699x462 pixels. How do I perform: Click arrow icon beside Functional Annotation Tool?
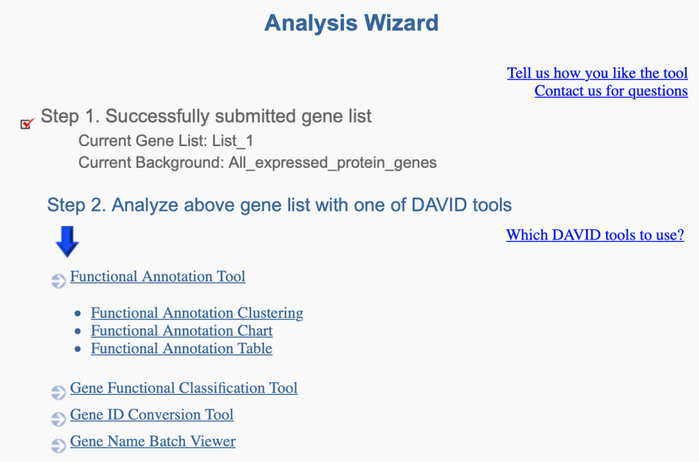[x=59, y=280]
